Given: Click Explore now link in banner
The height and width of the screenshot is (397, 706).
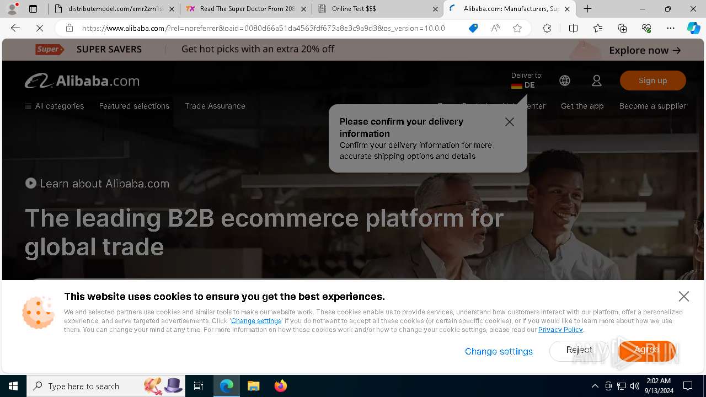Looking at the screenshot, I should [645, 50].
